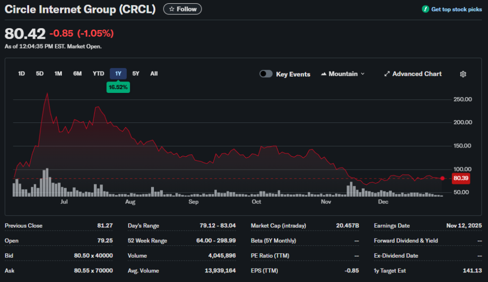Click the star Follow button
The image size is (488, 282).
pos(183,9)
